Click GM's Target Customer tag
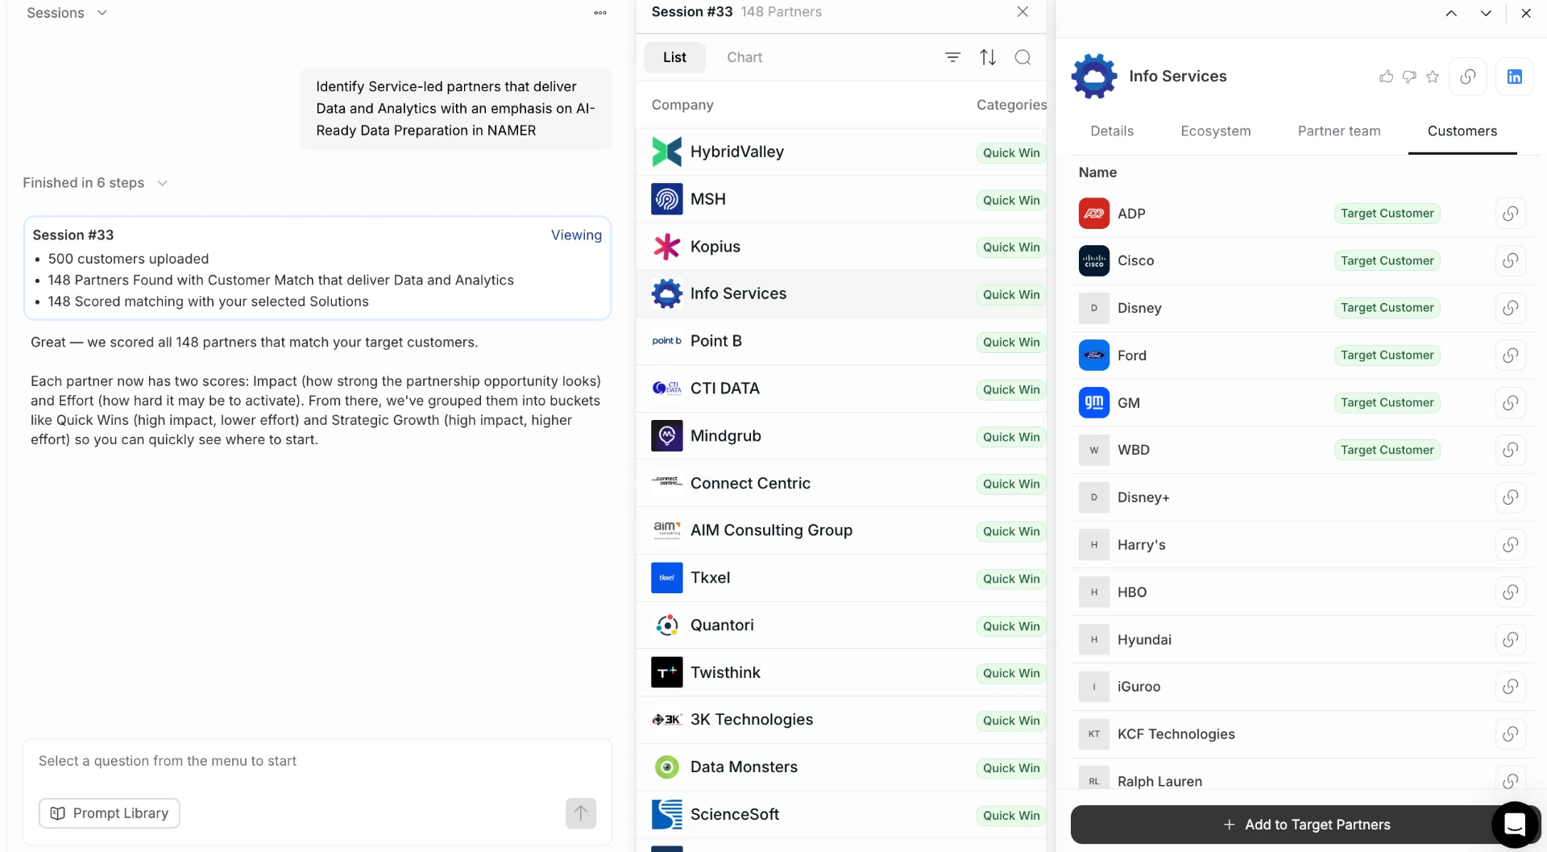This screenshot has width=1547, height=852. (x=1387, y=403)
